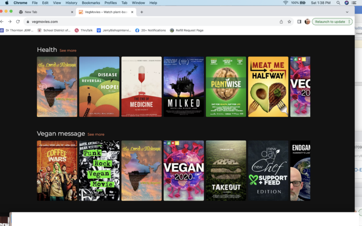This screenshot has width=362, height=226.
Task: Open Control Center in menu bar
Action: 354,3
